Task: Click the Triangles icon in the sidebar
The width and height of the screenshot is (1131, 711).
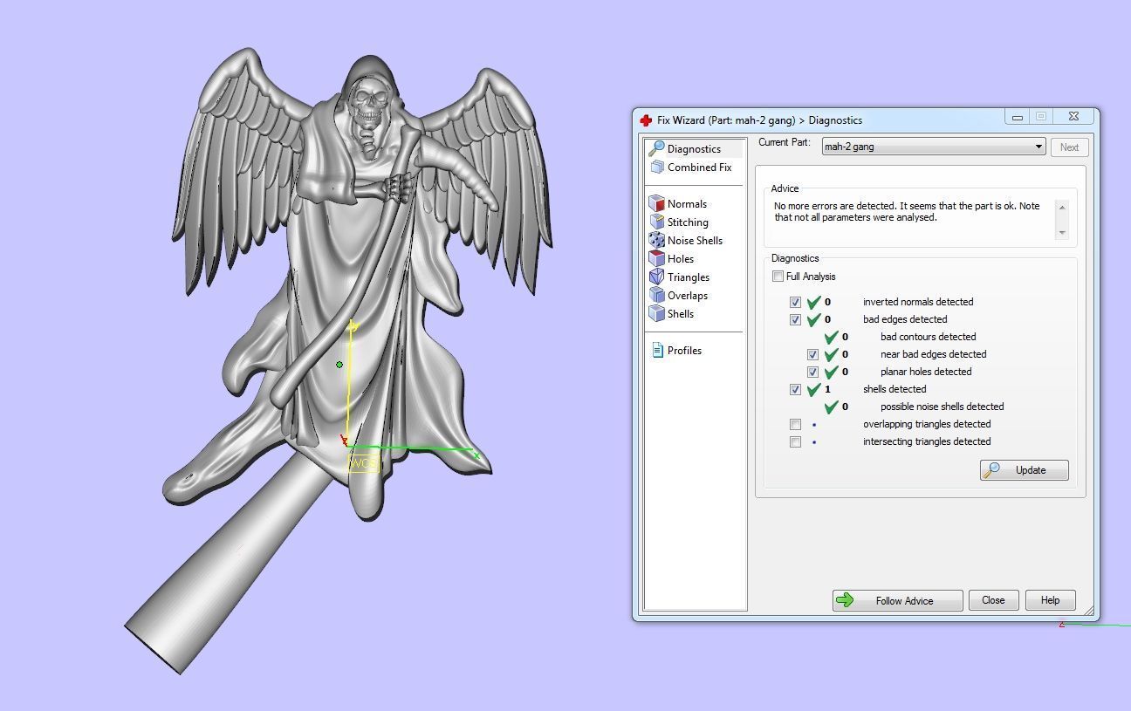Action: click(x=656, y=277)
